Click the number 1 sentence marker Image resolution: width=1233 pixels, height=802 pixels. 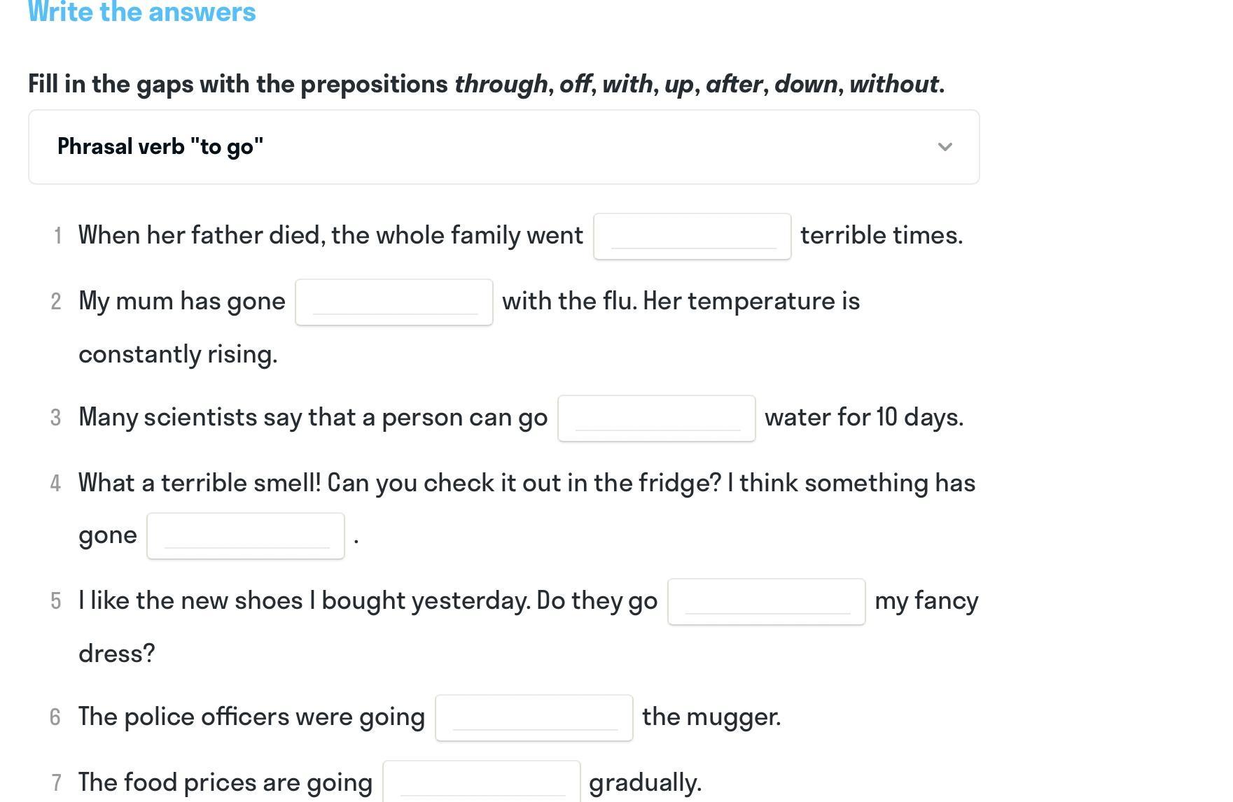click(57, 236)
